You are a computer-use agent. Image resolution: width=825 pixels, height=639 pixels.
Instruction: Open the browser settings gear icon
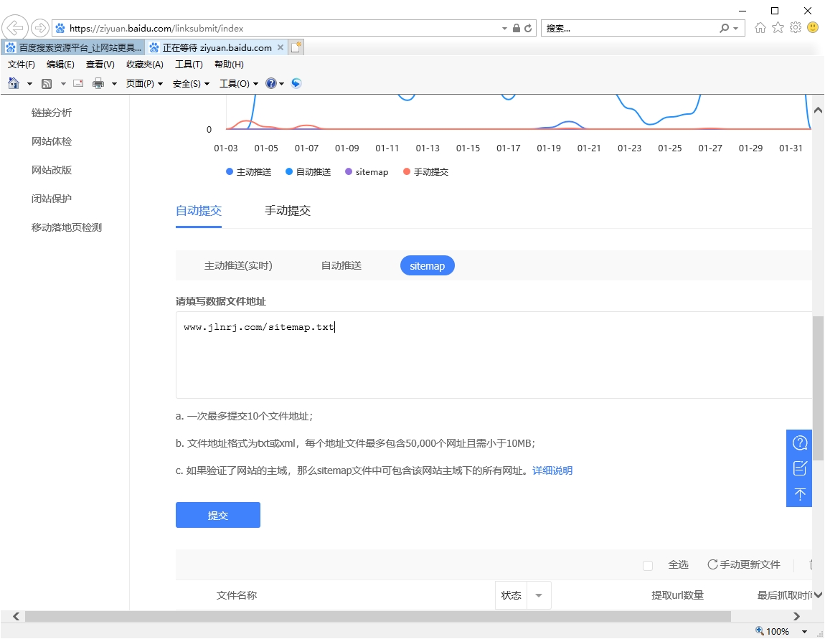(x=795, y=28)
